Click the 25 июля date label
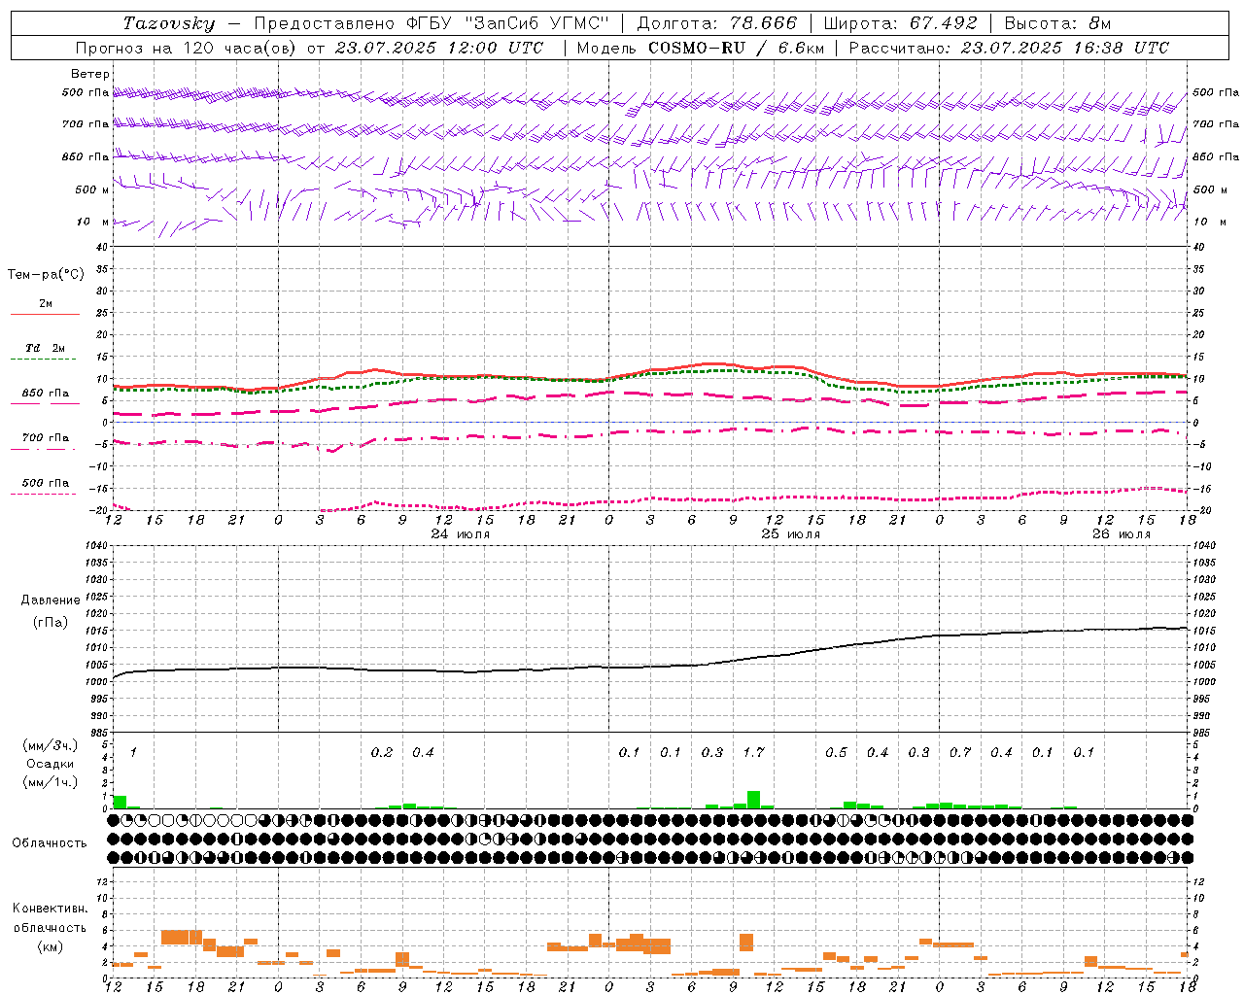The width and height of the screenshot is (1244, 995). [791, 533]
